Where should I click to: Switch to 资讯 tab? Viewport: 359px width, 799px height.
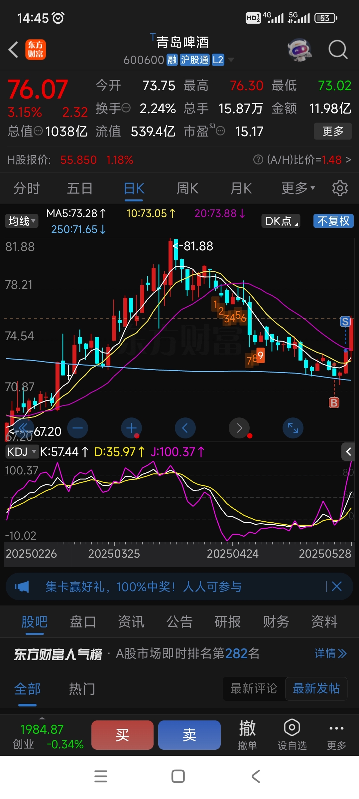click(x=131, y=622)
